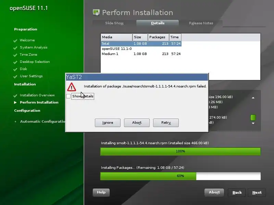The height and width of the screenshot is (205, 274).
Task: Open Help for the installer
Action: pyautogui.click(x=101, y=192)
